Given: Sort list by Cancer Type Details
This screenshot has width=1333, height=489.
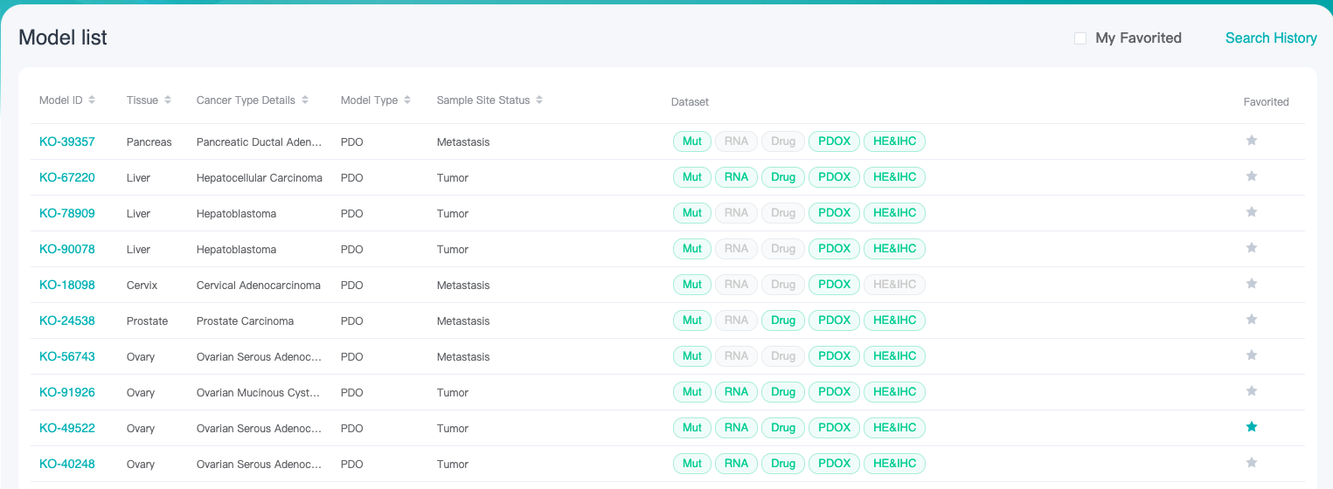Looking at the screenshot, I should pos(305,100).
